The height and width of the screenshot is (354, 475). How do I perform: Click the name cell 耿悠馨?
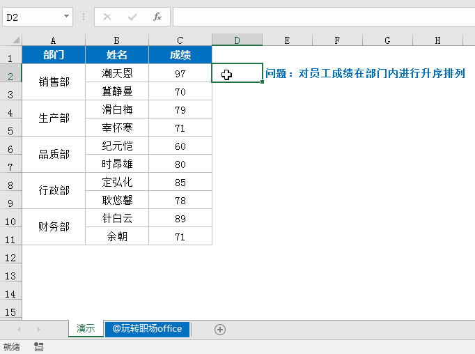click(117, 200)
